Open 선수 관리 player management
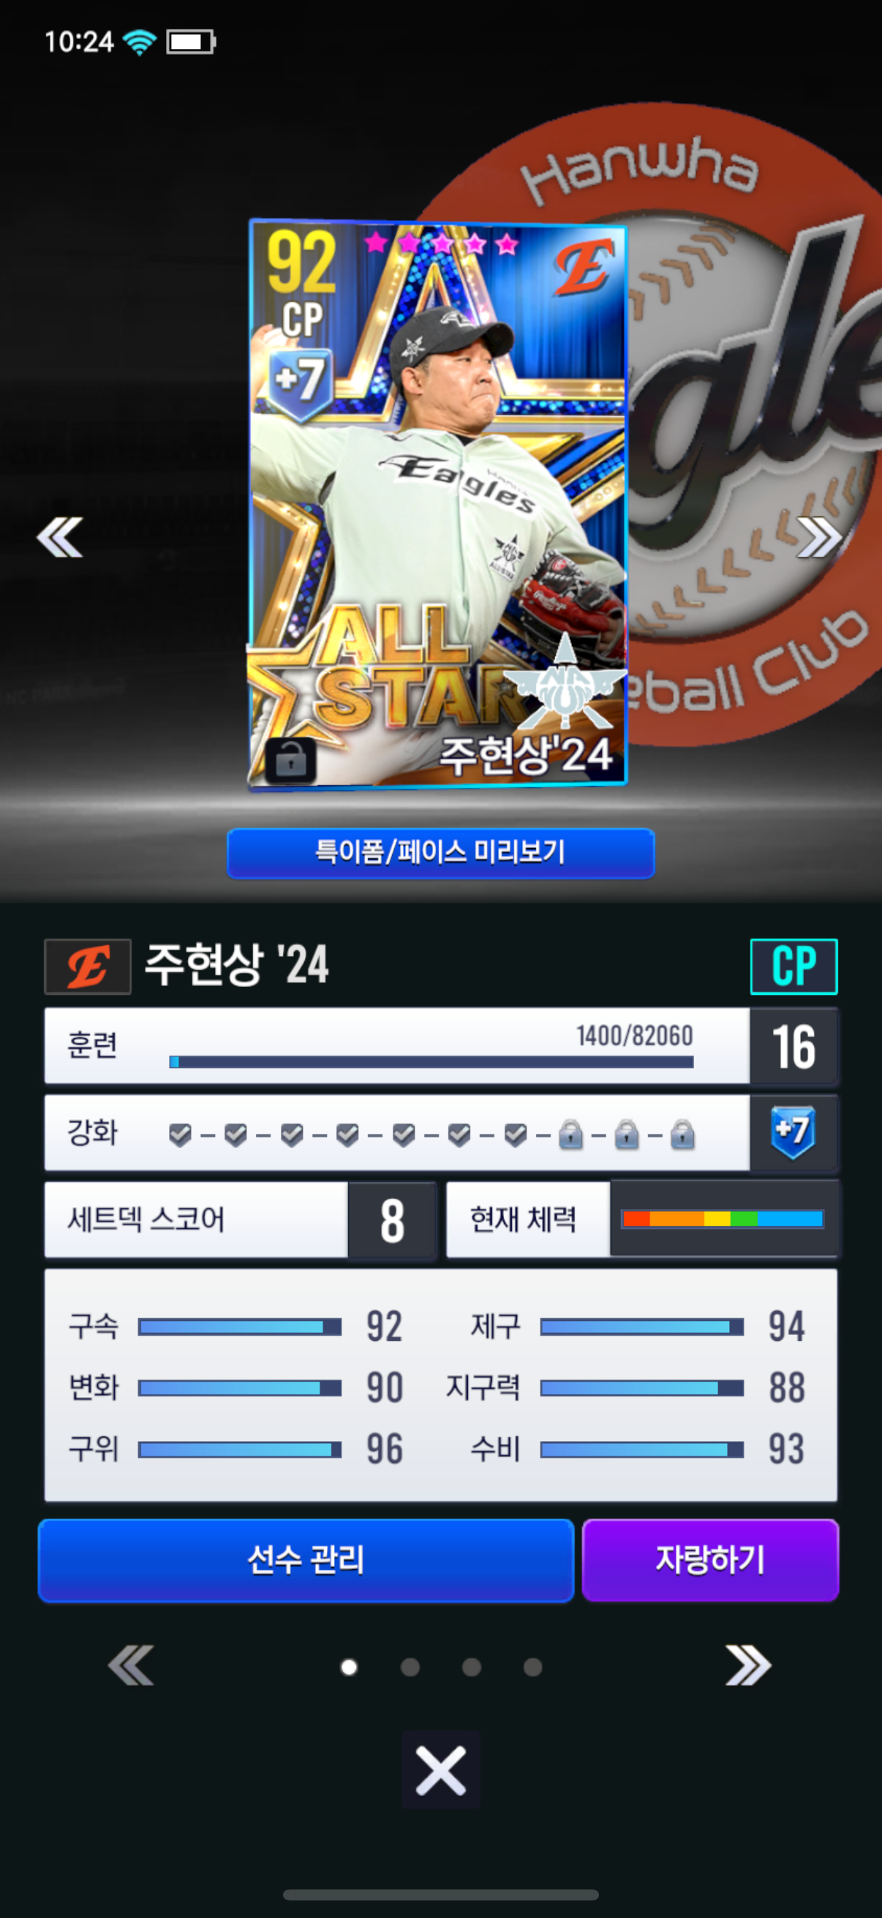This screenshot has height=1918, width=882. click(x=306, y=1560)
